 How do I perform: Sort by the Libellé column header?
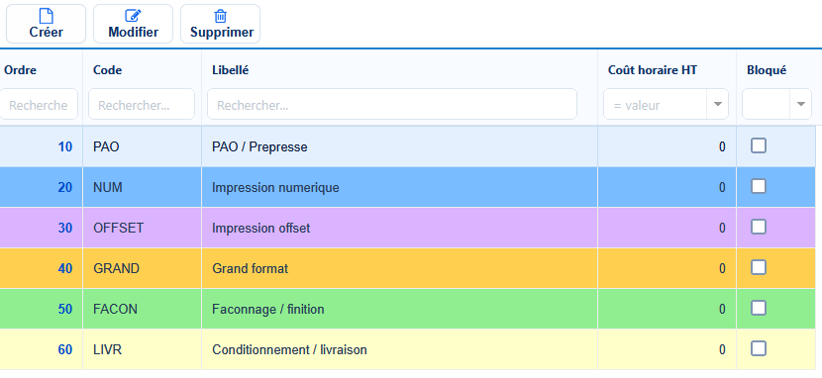[230, 70]
